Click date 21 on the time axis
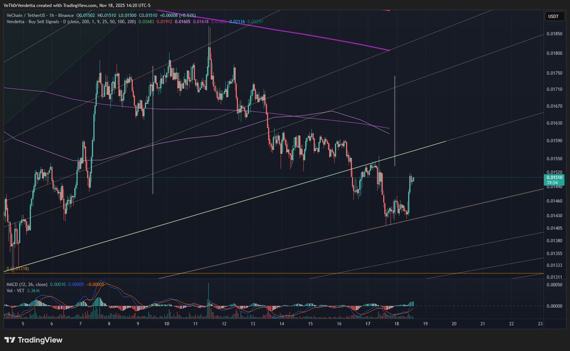The height and width of the screenshot is (351, 570). (x=483, y=324)
